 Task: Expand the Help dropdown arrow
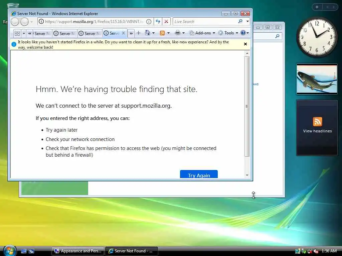pyautogui.click(x=247, y=33)
